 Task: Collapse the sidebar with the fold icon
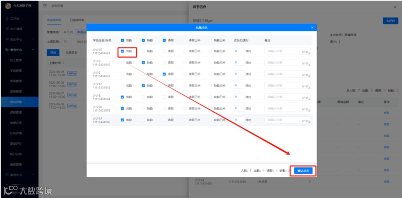click(x=45, y=6)
